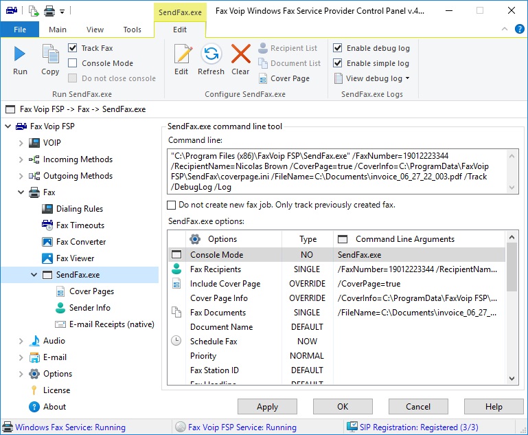
Task: Open Cover Page in Configure group
Action: pyautogui.click(x=284, y=78)
